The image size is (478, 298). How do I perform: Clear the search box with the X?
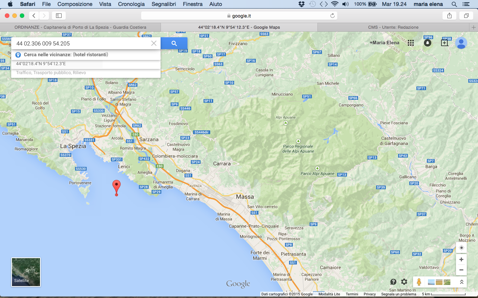(154, 43)
